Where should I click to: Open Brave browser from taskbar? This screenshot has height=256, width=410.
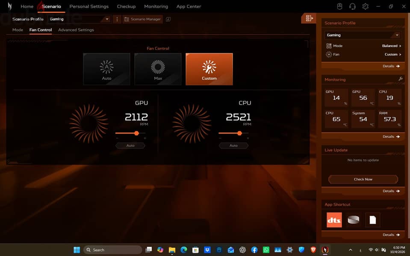pyautogui.click(x=313, y=250)
